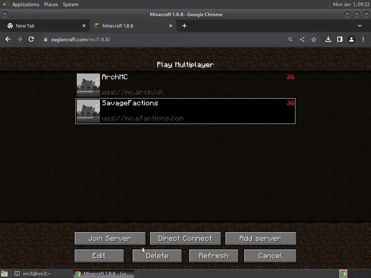Close the Minecraft 1.8.8 tab
The image size is (371, 278).
tap(171, 26)
